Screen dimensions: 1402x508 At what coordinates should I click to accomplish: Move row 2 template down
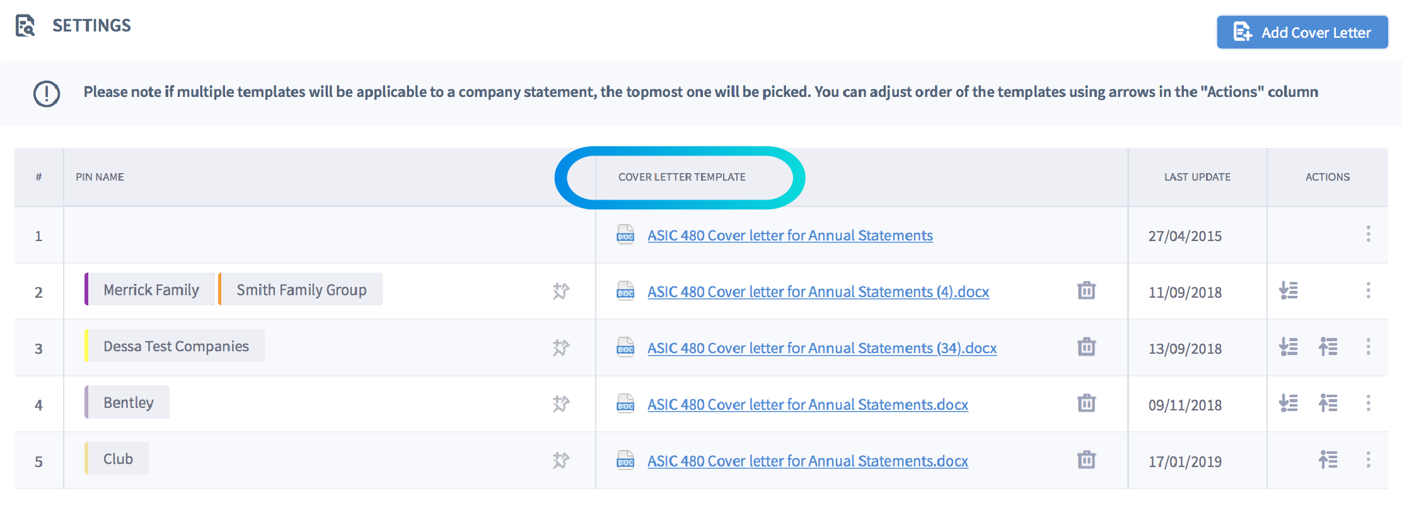click(x=1289, y=290)
